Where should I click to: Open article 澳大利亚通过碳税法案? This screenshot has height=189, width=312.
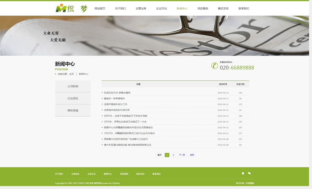tap(127, 145)
